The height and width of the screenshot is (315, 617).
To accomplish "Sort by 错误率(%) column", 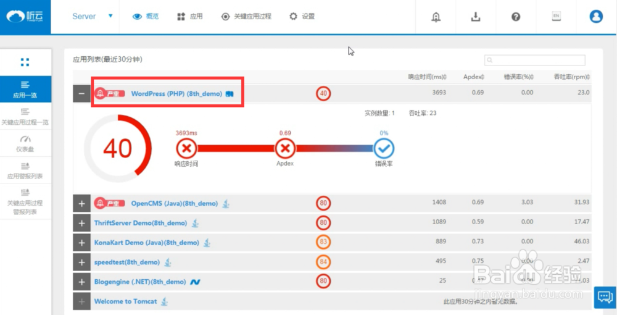I will pos(519,77).
